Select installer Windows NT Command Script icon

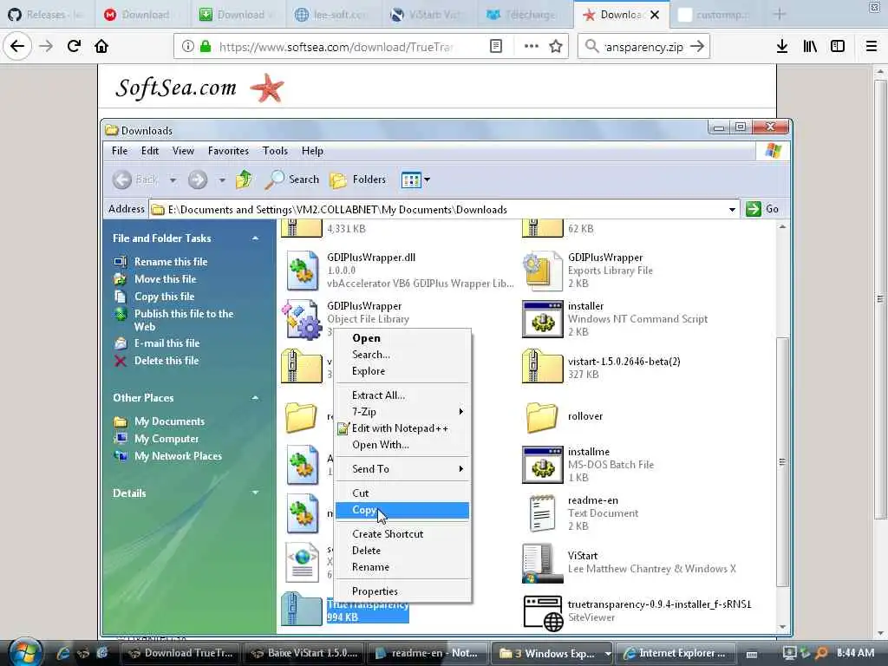543,319
